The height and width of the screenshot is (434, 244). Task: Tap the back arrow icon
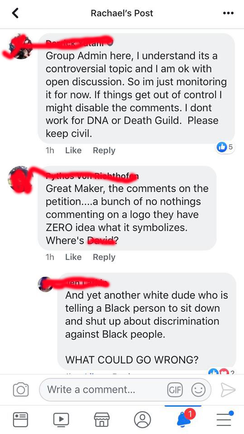coord(15,13)
